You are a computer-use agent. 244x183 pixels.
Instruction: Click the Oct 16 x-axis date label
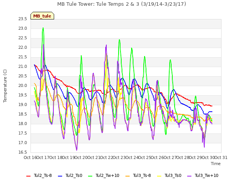click(30, 157)
